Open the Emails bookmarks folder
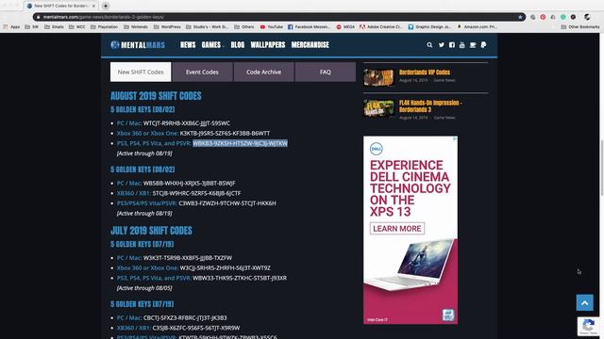Viewport: 604px width, 339px height. tap(55, 27)
